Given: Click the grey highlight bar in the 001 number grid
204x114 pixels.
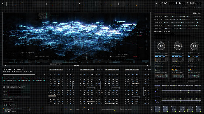Looking at the screenshot, I should tap(53, 96).
